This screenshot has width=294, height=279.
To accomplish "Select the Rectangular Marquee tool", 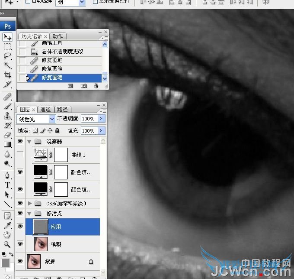I will 7,46.
